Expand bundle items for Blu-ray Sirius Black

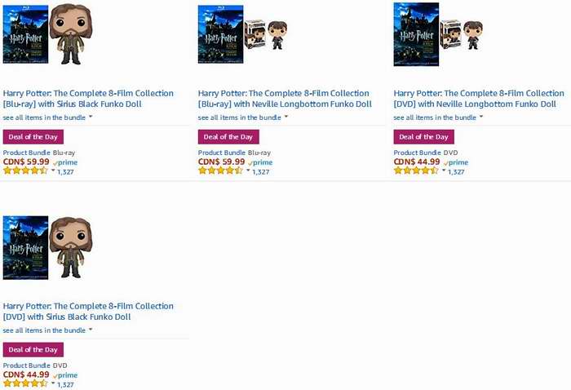47,117
